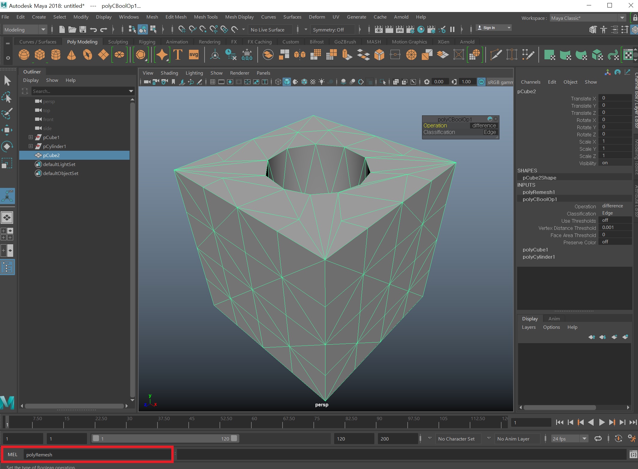Click the polygon cube shelf icon
The image size is (638, 469).
(x=40, y=55)
